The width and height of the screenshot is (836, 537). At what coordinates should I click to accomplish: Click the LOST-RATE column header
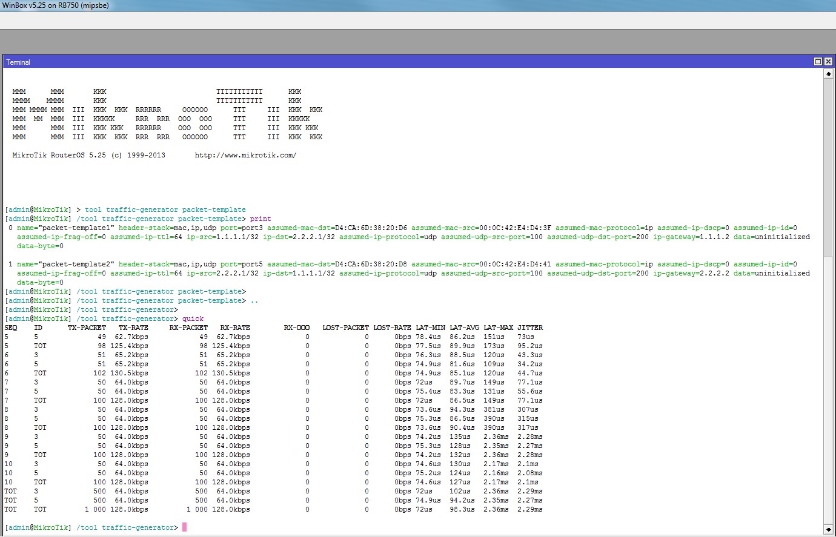[392, 328]
